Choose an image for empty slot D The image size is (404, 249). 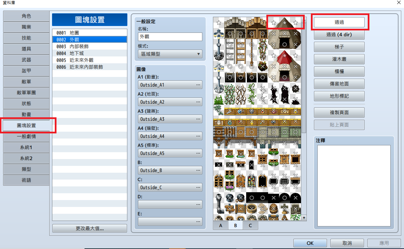[170, 205]
